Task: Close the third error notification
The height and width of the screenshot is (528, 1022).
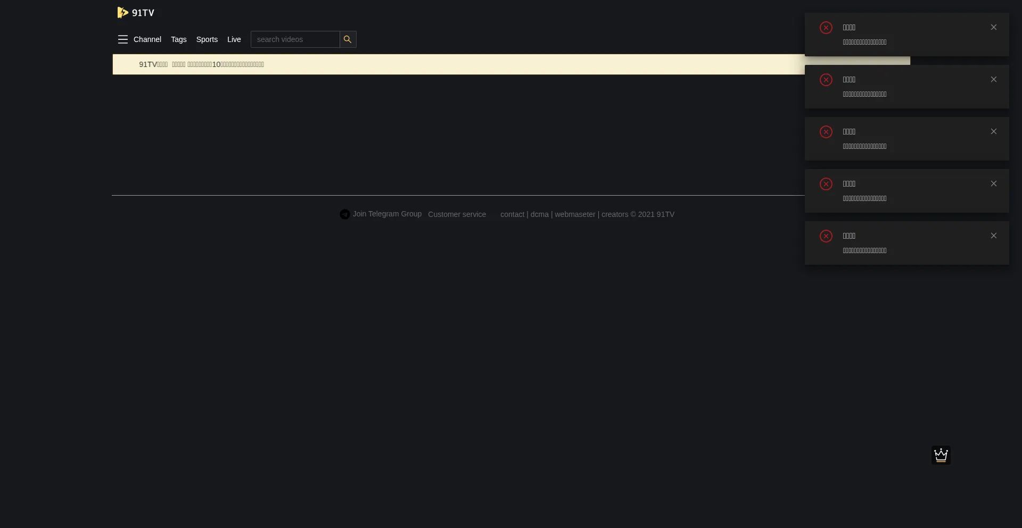Action: [x=993, y=132]
